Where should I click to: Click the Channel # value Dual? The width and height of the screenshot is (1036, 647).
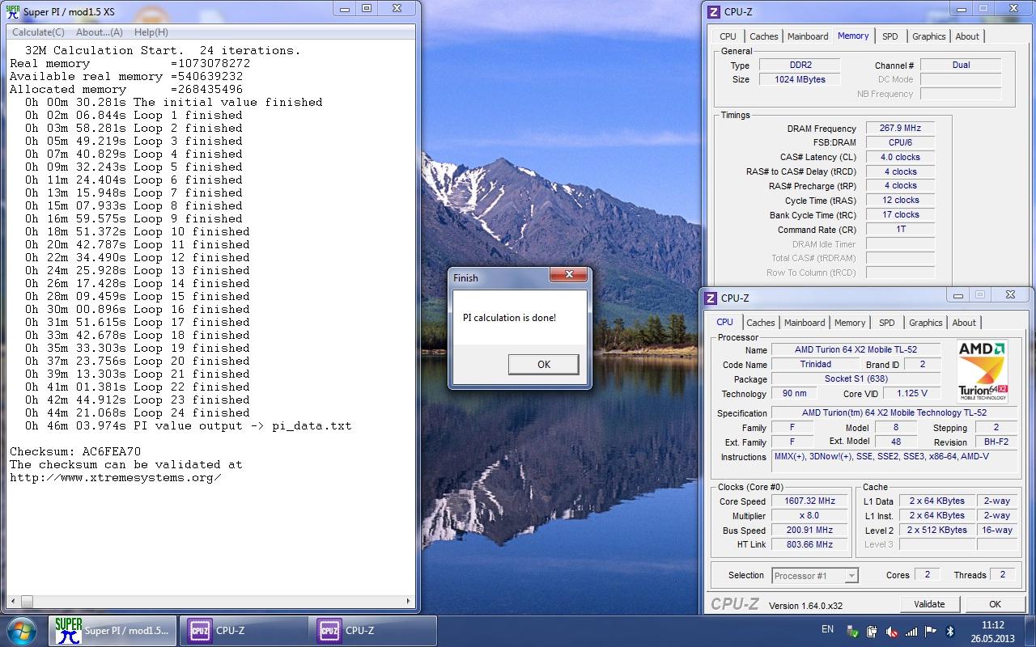(961, 65)
